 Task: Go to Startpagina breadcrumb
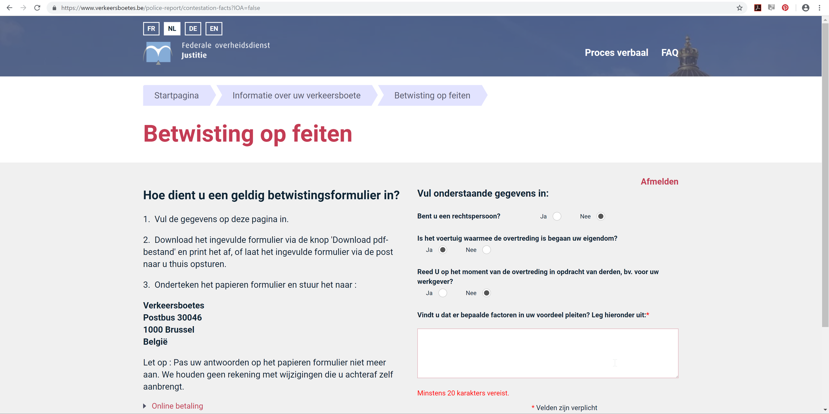point(176,95)
